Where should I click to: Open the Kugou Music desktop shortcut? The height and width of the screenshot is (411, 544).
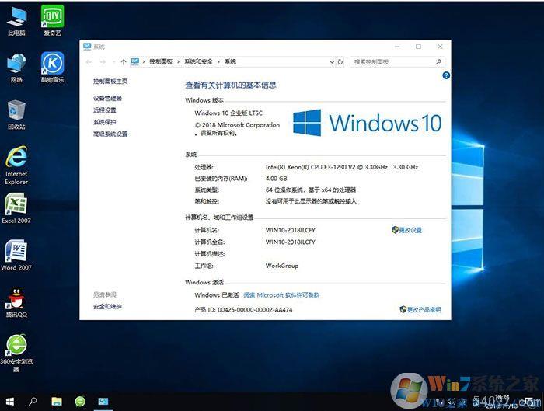point(52,64)
